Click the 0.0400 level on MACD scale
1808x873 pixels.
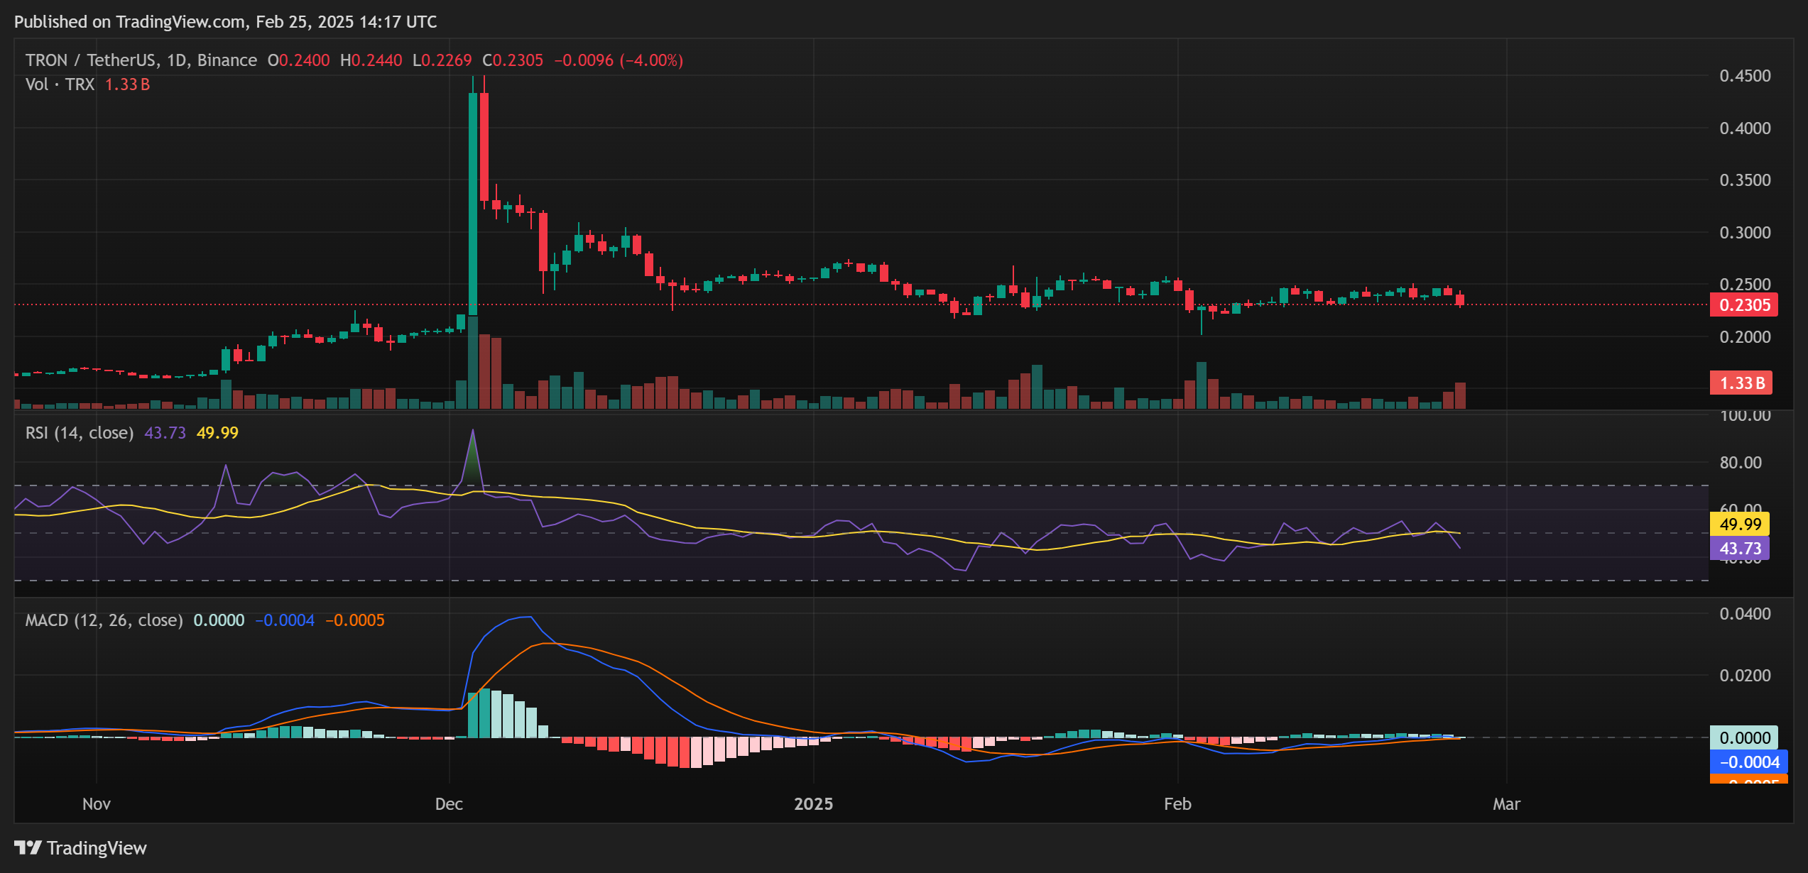click(1745, 614)
